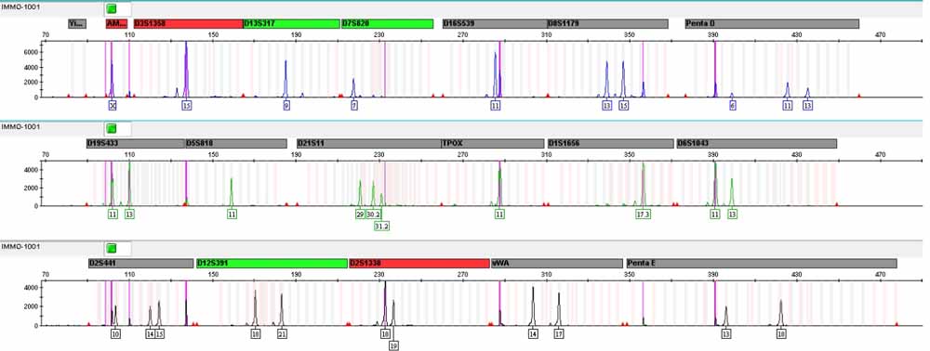930x351 pixels.
Task: Click allele label 15 under D8S1179
Action: tap(623, 105)
